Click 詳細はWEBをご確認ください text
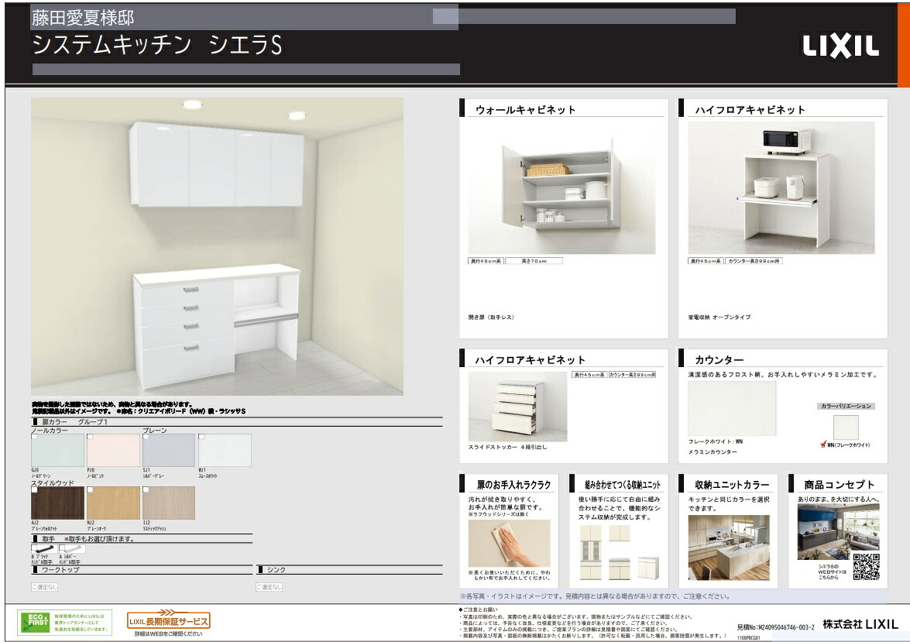The width and height of the screenshot is (910, 642). (x=168, y=634)
